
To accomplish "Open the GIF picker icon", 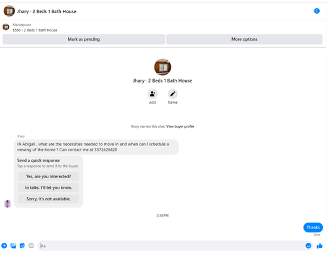I will click(31, 245).
